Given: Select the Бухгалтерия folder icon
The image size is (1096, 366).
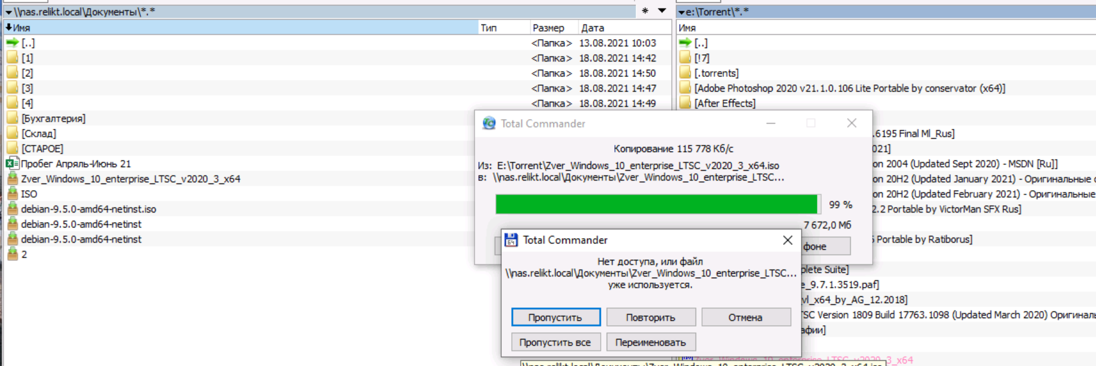Looking at the screenshot, I should pos(12,118).
